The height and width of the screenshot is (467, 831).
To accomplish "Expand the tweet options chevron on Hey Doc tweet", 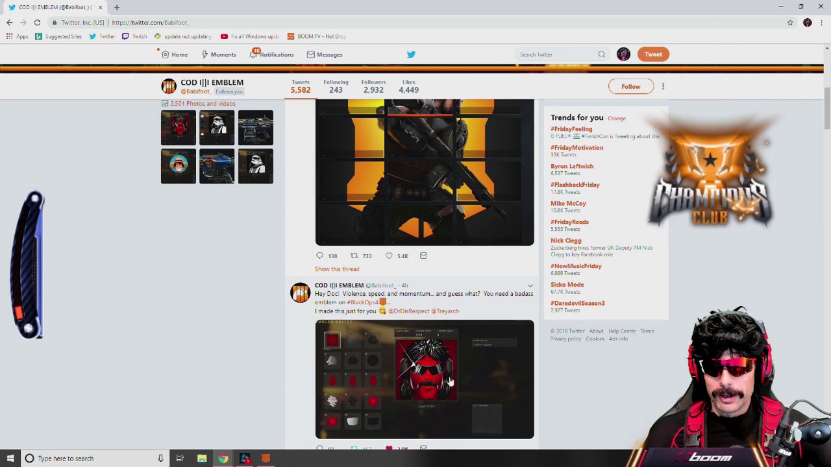I will (530, 285).
